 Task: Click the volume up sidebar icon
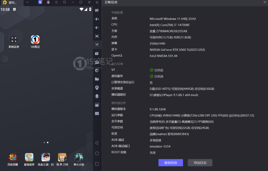[97, 19]
